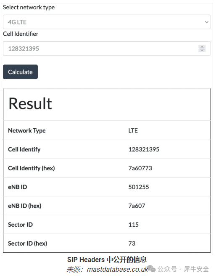
Task: Click the mastdatabase.co.uk source text
Action: tap(117, 269)
